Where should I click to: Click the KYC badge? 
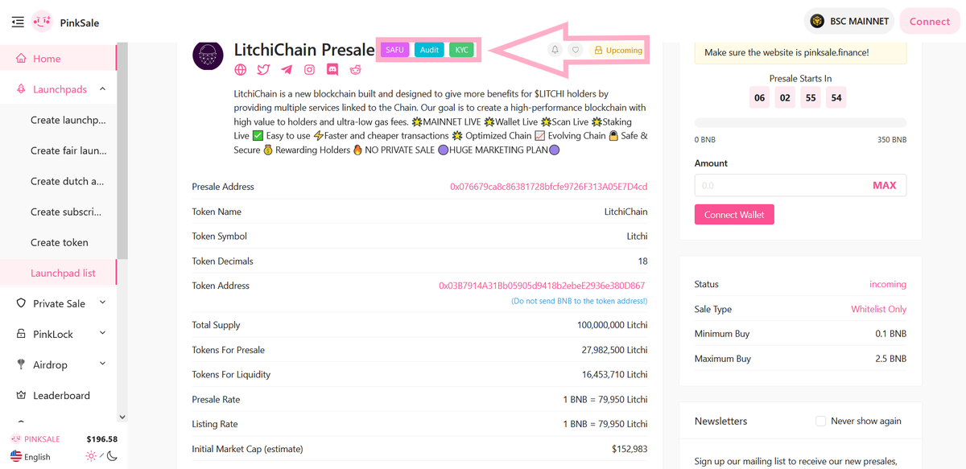462,50
